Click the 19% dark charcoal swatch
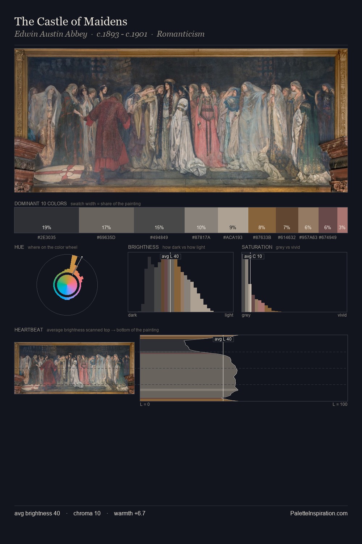The width and height of the screenshot is (362, 544). 47,220
